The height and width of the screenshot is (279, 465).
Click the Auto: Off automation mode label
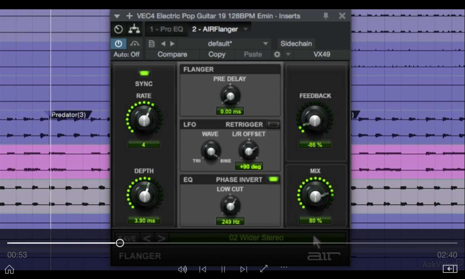(x=127, y=54)
